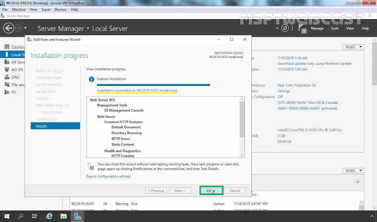Click the installed features list scrollbar thumb
The height and width of the screenshot is (222, 377).
(x=242, y=119)
